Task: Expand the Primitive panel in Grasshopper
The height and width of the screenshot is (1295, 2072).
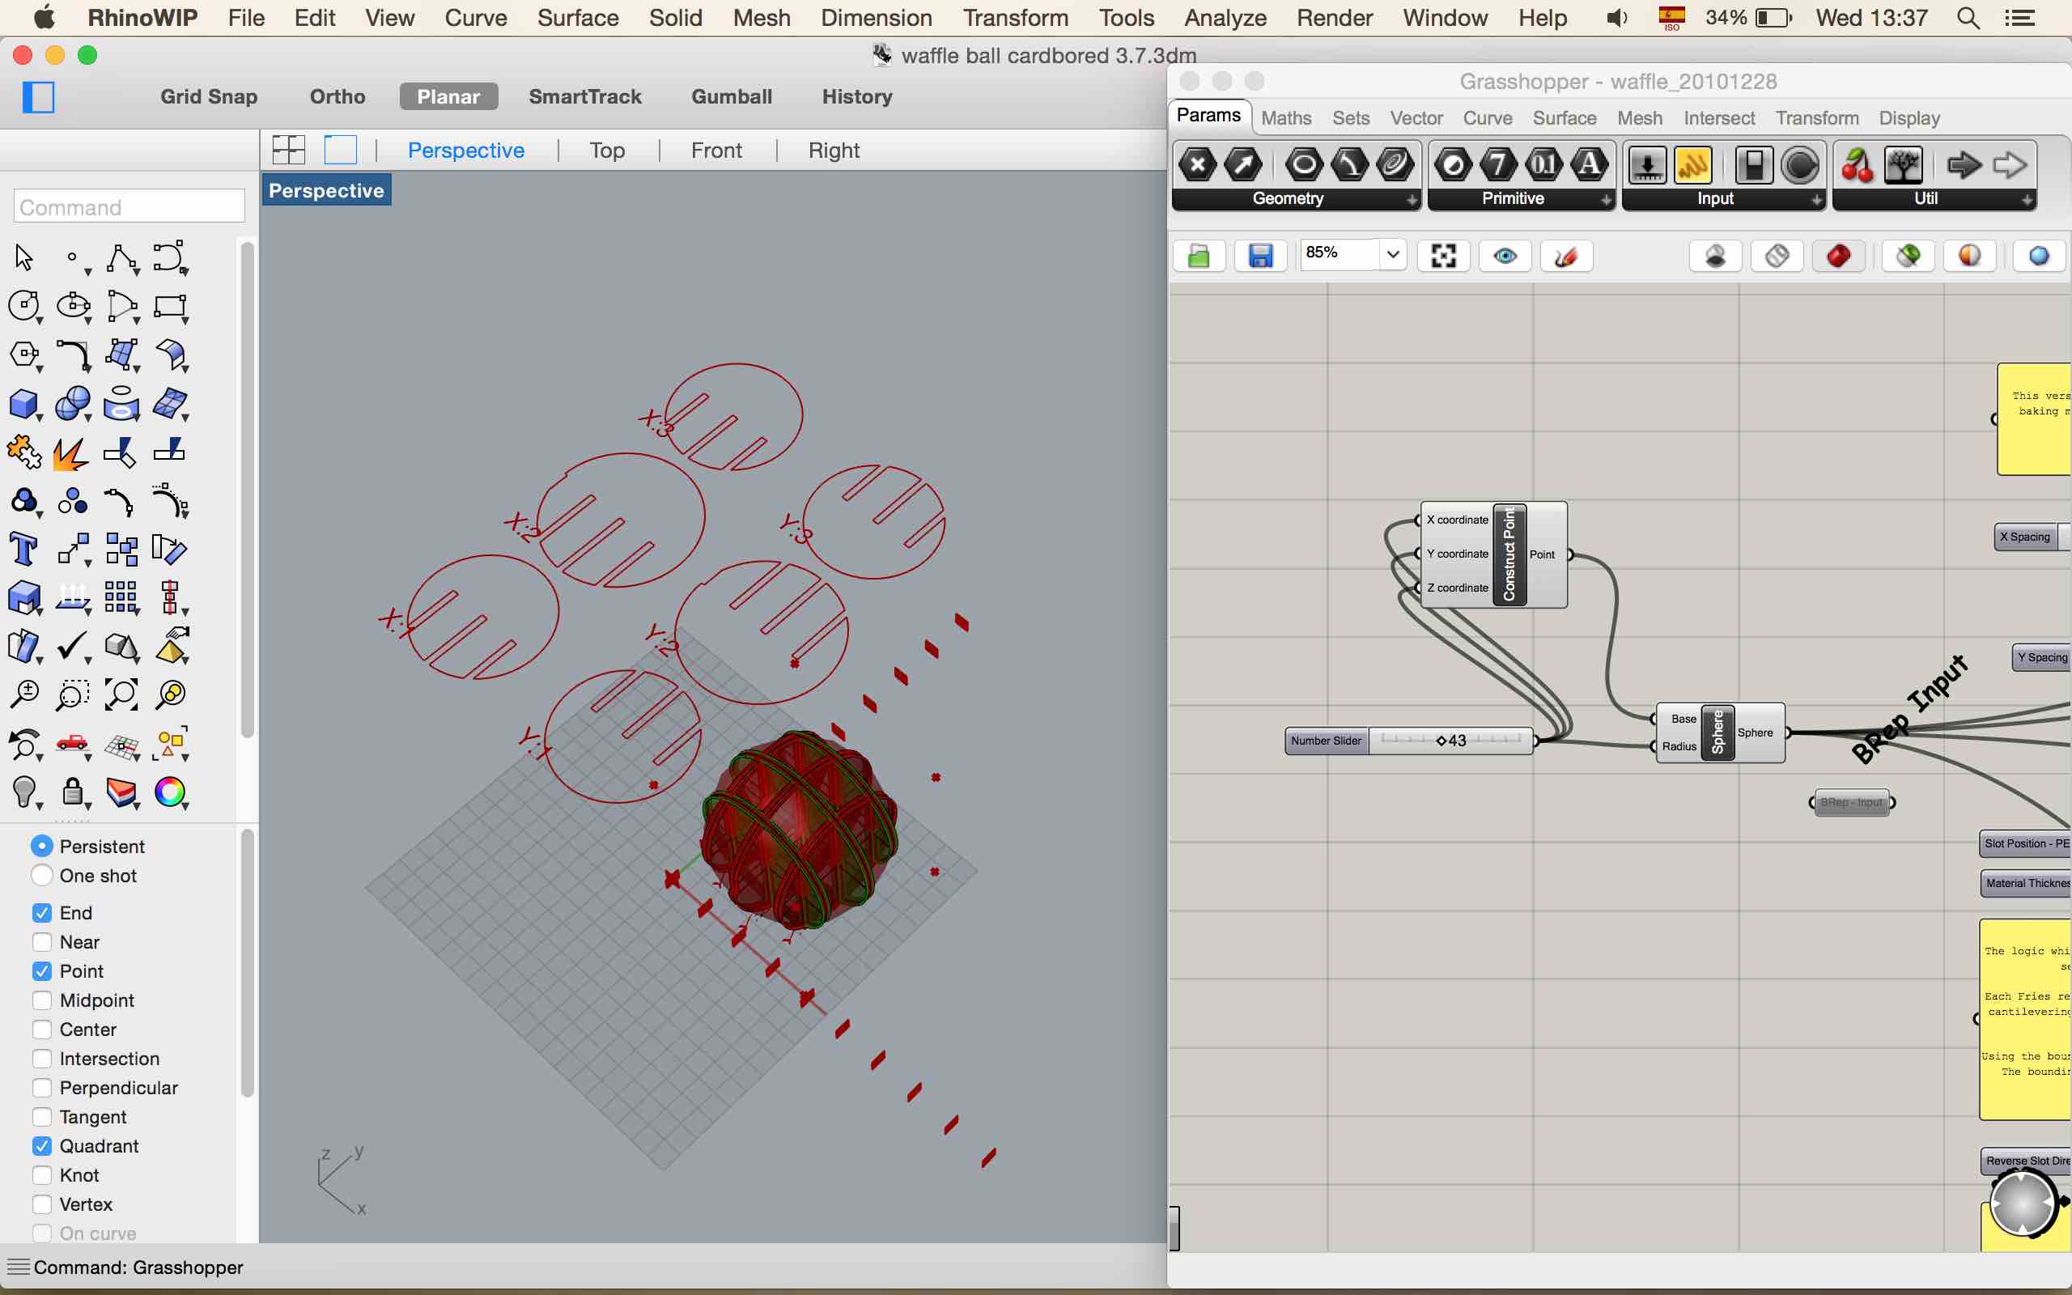Action: coord(1607,201)
